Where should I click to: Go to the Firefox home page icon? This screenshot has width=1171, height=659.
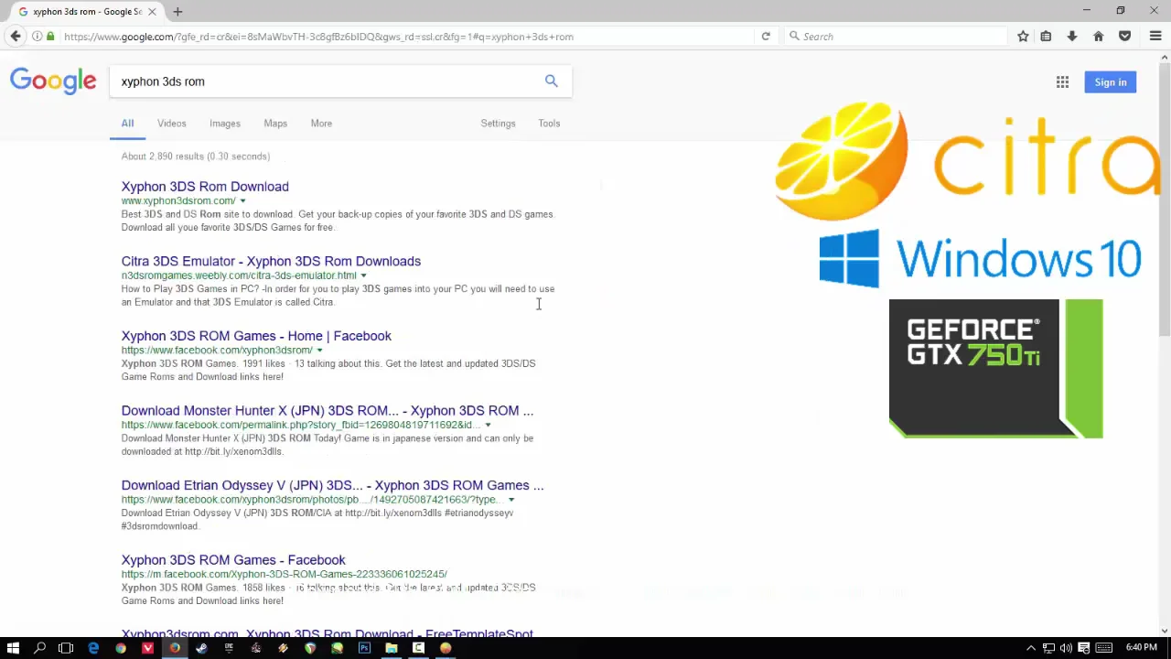[1099, 37]
